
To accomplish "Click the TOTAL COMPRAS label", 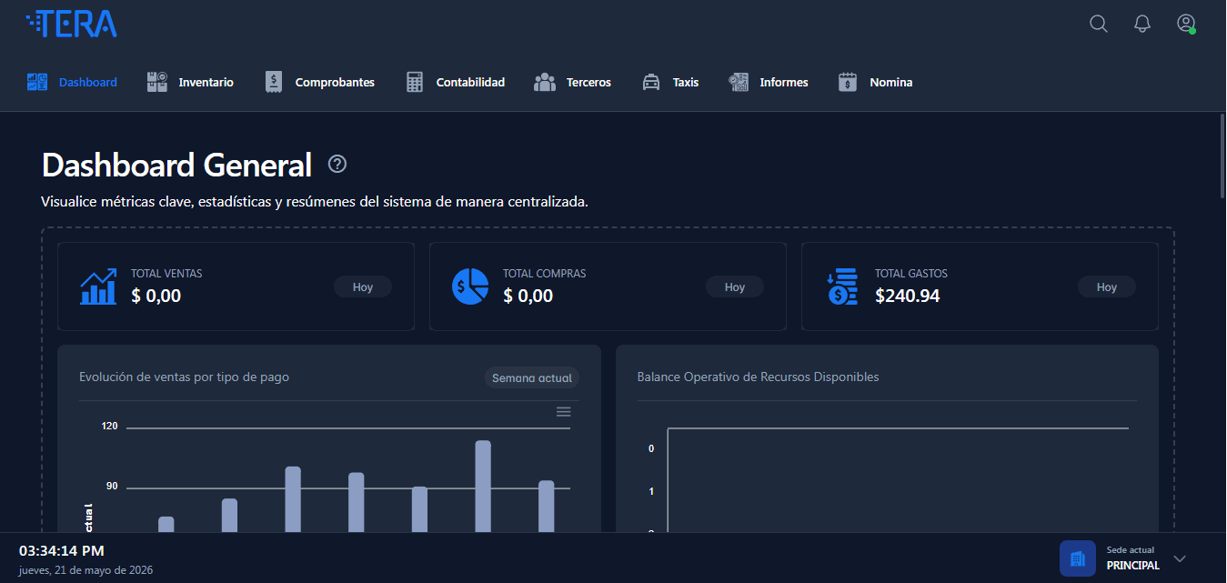I will pos(545,273).
